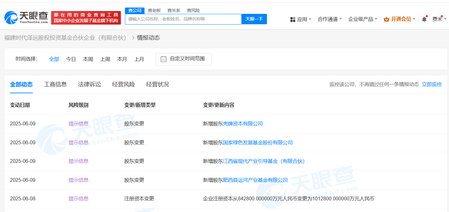Select the 本周 time filter
This screenshot has width=449, height=212.
click(88, 59)
